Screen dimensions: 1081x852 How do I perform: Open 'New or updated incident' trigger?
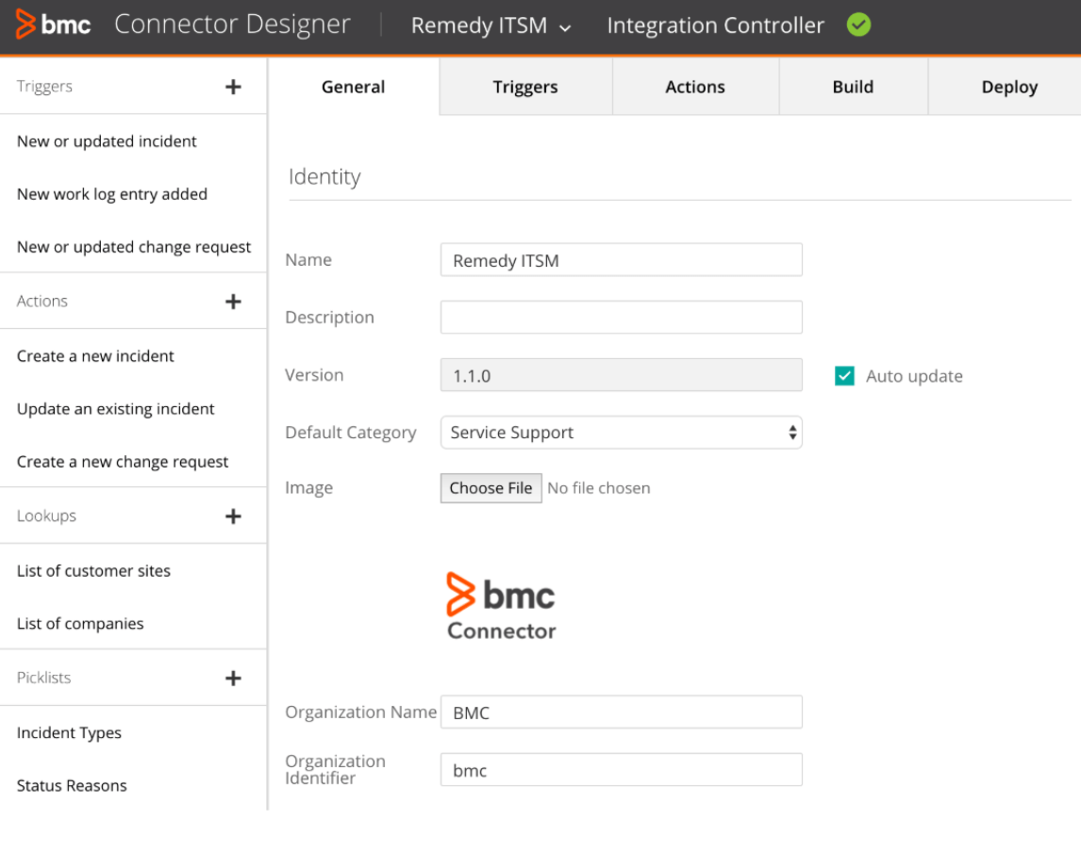107,141
